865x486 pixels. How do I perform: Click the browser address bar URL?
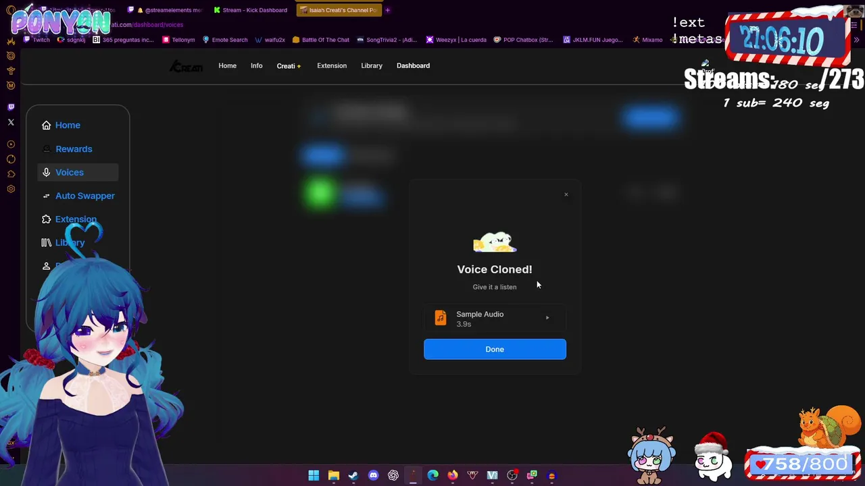147,24
